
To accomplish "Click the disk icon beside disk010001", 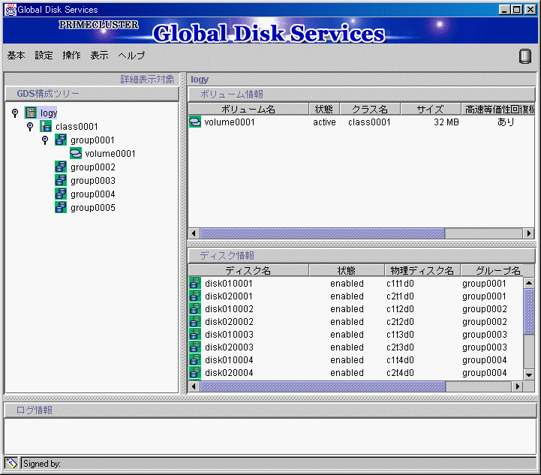I will point(195,283).
